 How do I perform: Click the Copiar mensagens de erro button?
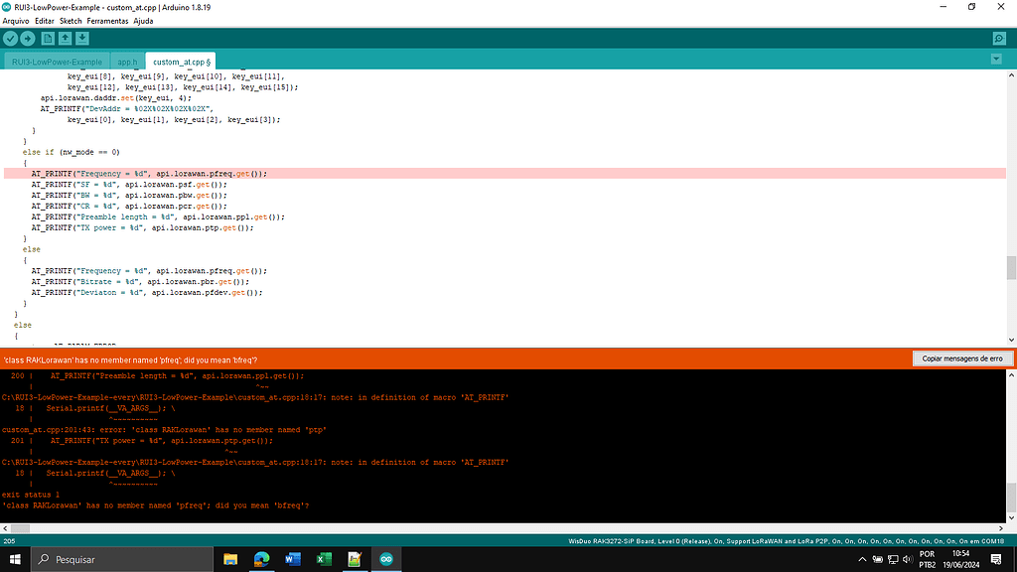[x=961, y=358]
